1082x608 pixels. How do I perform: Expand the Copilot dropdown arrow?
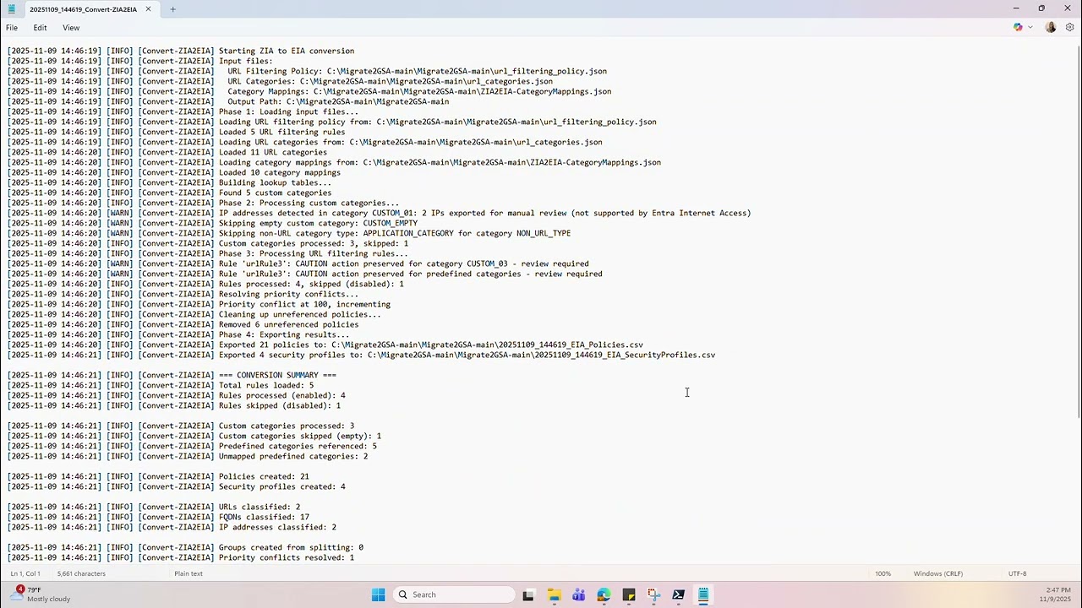coord(1030,27)
